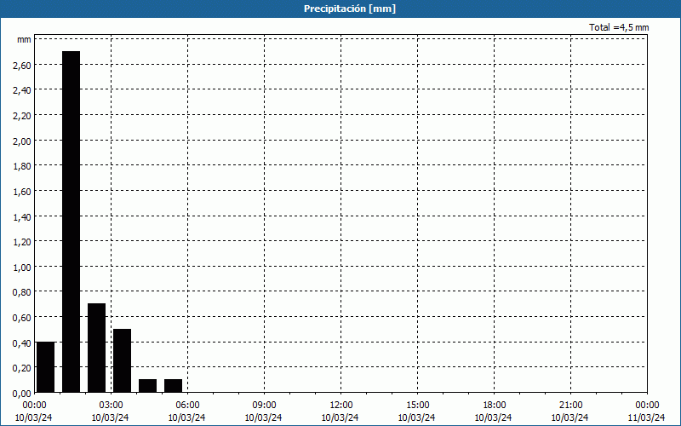The image size is (681, 426).
Task: Click the 0,40 y-axis label
Action: [x=22, y=343]
